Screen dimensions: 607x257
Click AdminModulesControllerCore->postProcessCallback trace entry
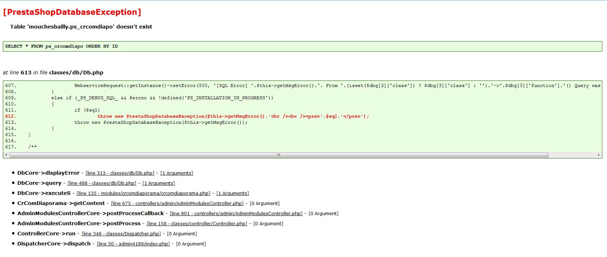[90, 213]
